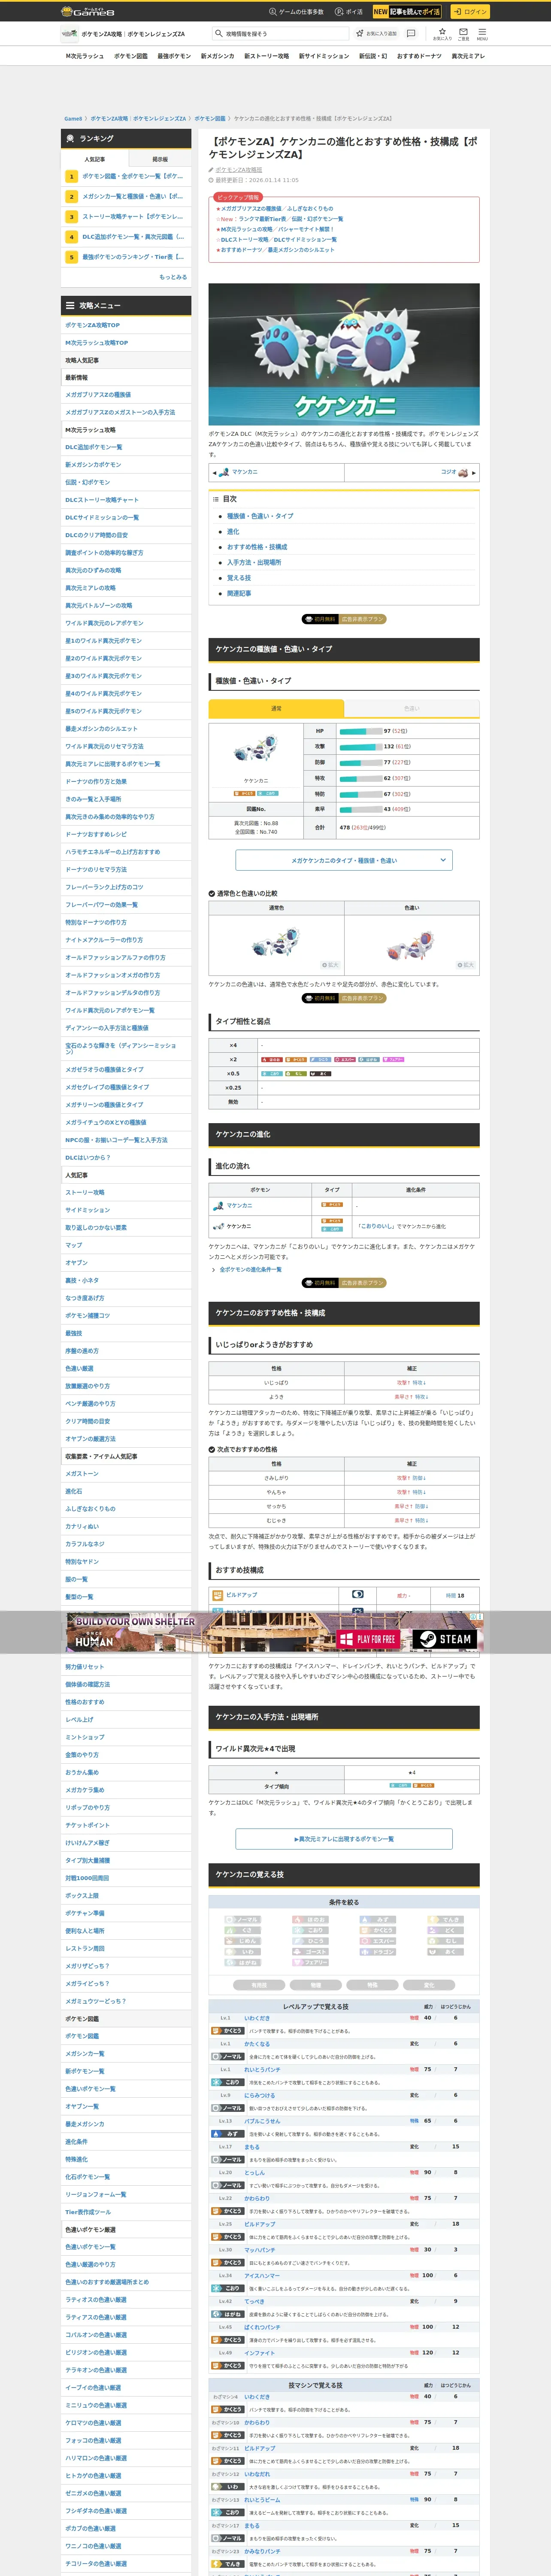Switch to the 掲示板 ranking tab

tap(160, 159)
